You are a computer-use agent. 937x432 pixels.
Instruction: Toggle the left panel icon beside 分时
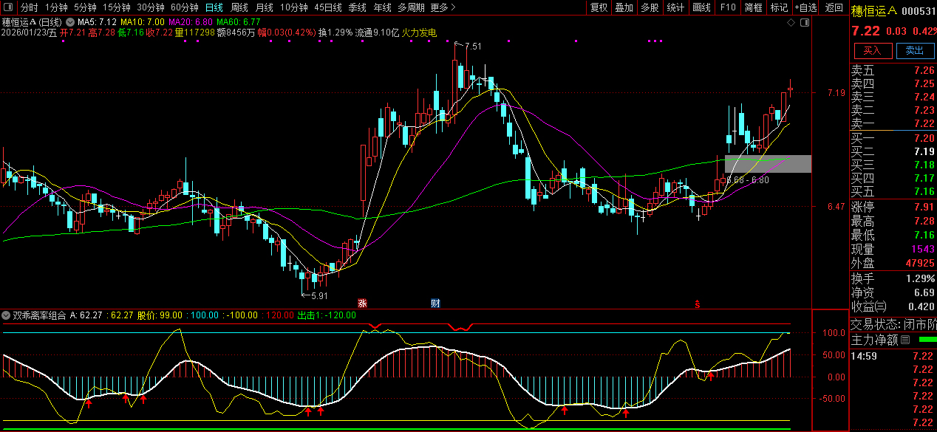click(x=7, y=7)
